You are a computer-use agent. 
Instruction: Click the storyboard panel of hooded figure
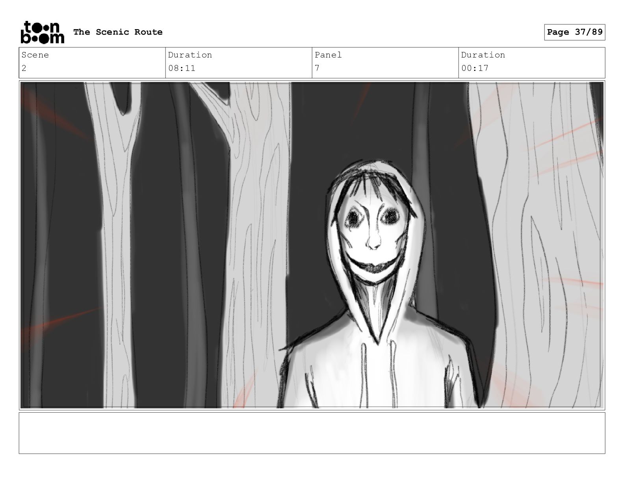tap(312, 245)
